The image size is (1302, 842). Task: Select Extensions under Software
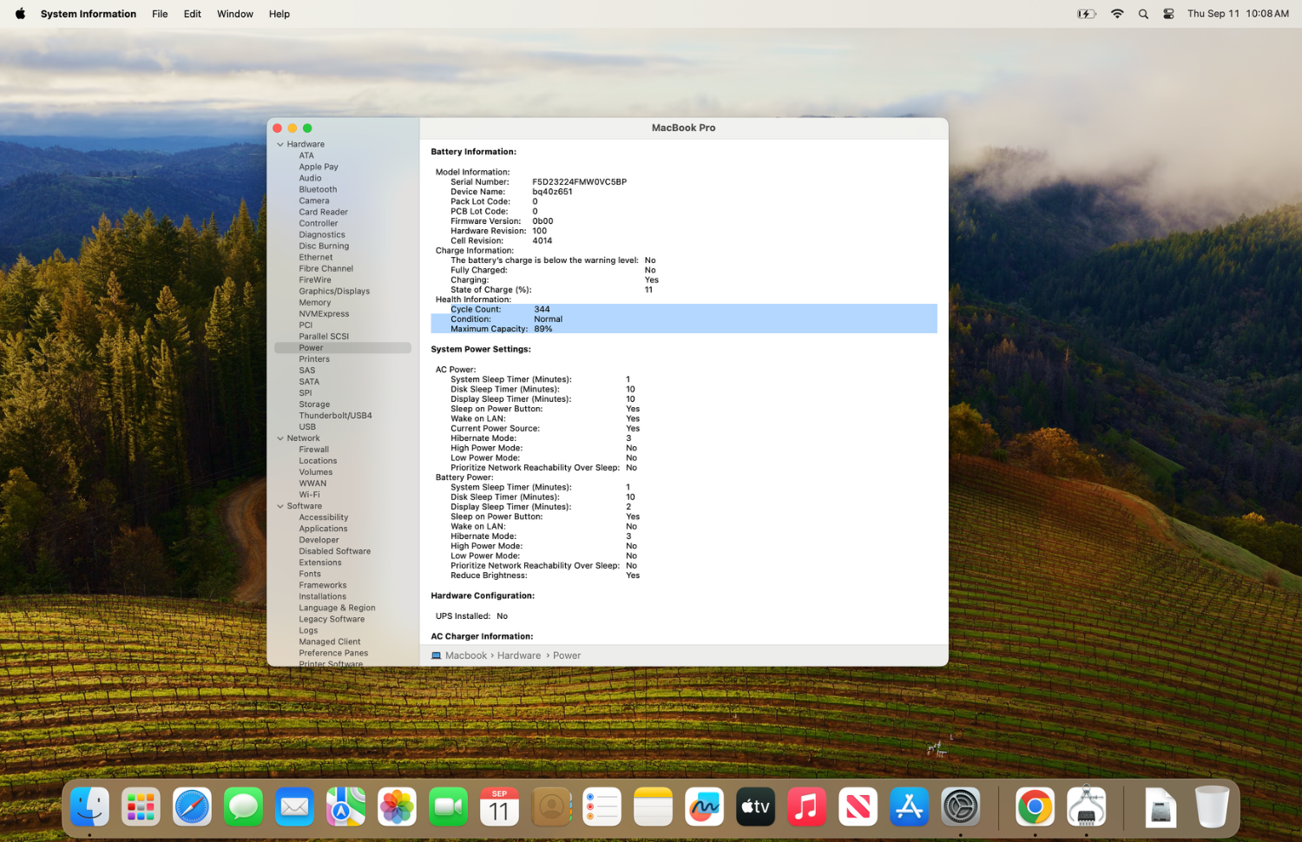tap(320, 562)
